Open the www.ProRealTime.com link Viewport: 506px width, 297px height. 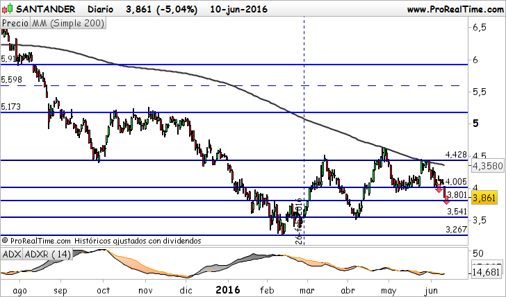(x=455, y=9)
